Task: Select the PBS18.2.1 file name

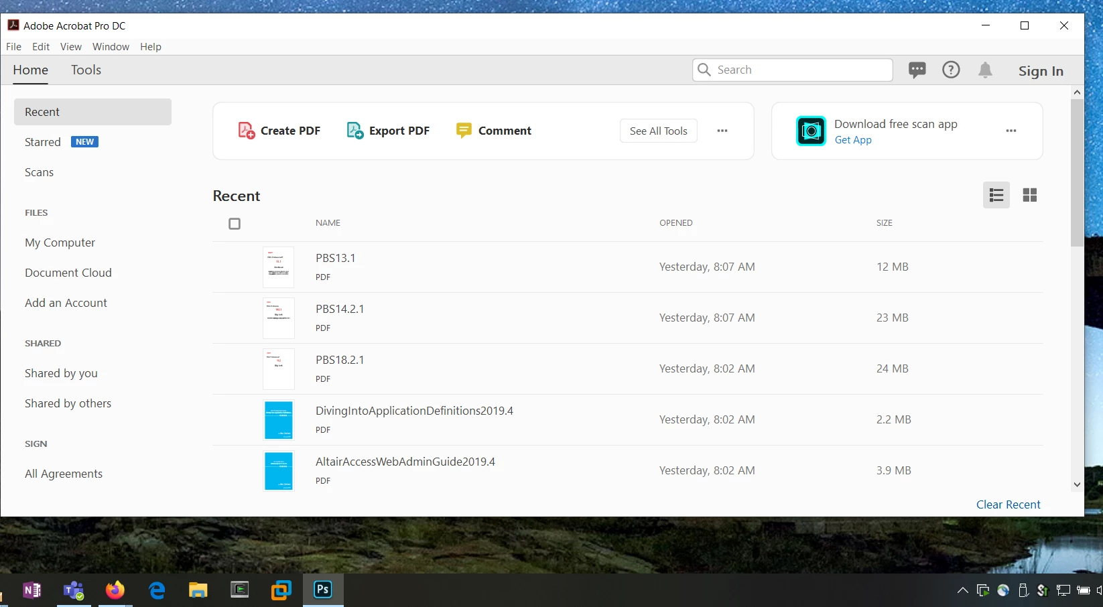Action: [340, 360]
